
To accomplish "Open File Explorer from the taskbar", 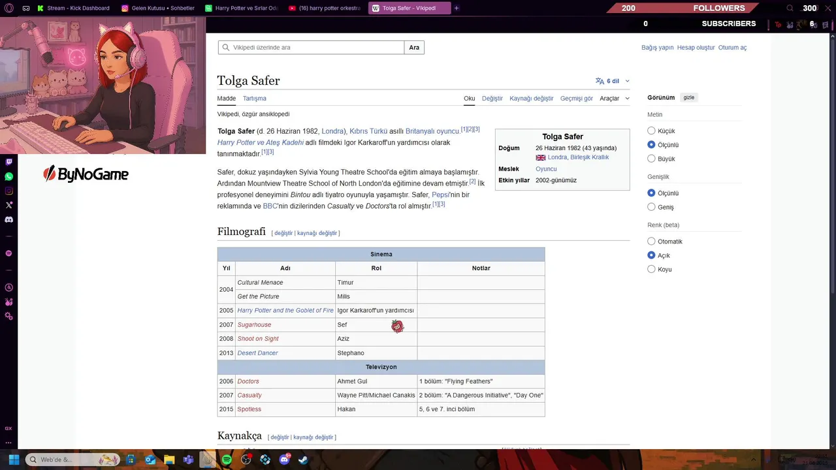I will pos(169,460).
